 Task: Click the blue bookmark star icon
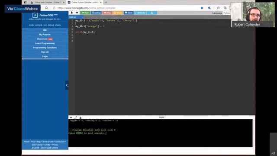click(202, 8)
